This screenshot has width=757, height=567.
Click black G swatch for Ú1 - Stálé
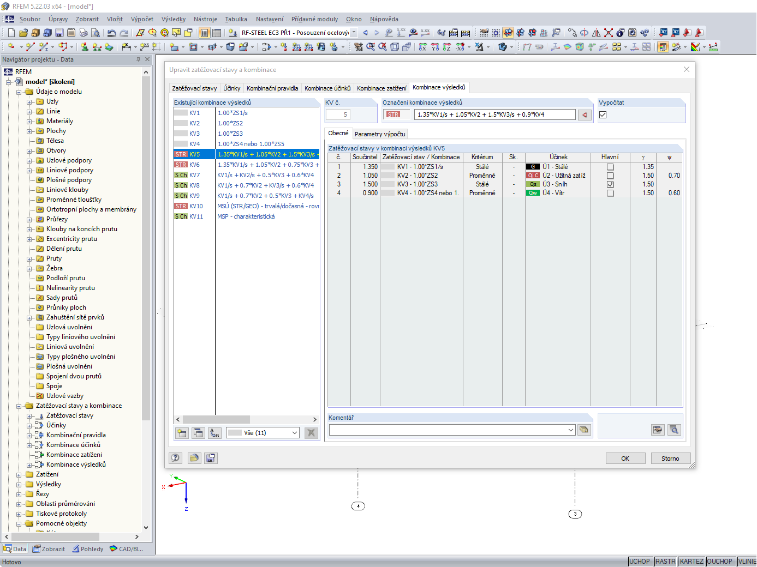(x=533, y=167)
